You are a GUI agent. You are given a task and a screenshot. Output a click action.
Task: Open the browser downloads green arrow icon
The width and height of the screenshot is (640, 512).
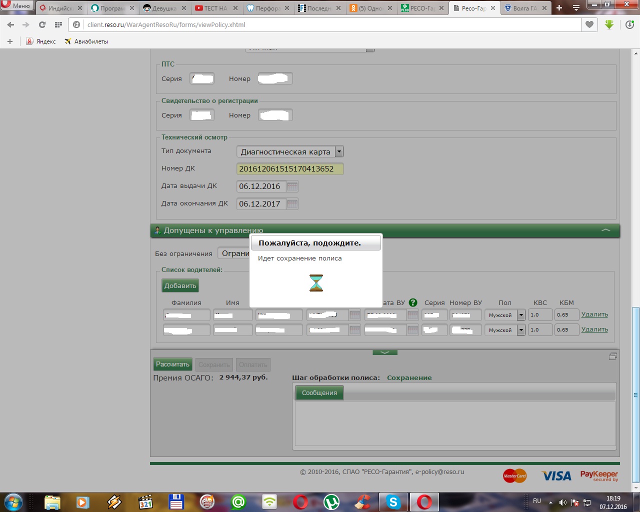point(609,24)
